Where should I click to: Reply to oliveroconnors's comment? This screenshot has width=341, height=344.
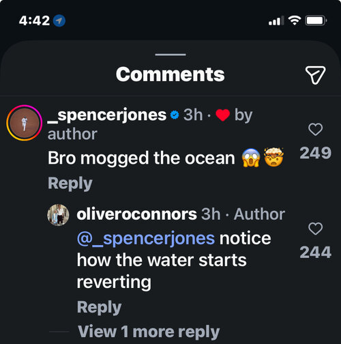click(99, 307)
